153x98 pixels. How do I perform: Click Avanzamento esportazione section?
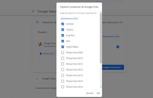click(x=46, y=88)
